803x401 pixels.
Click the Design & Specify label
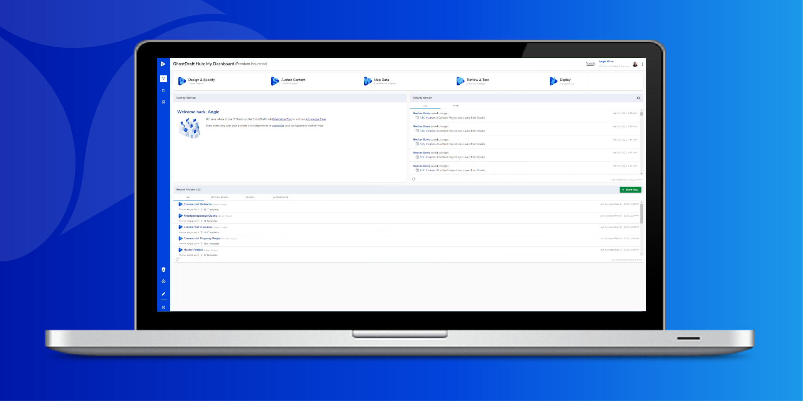click(x=202, y=80)
